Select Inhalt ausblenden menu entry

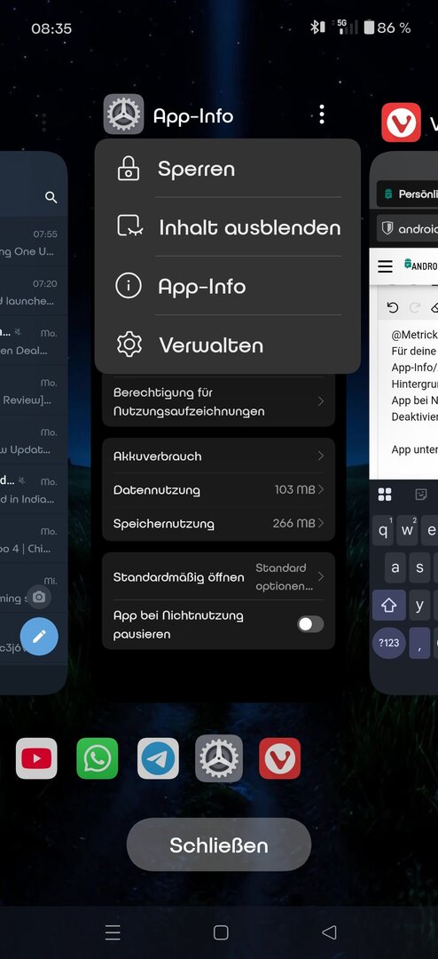pyautogui.click(x=227, y=227)
